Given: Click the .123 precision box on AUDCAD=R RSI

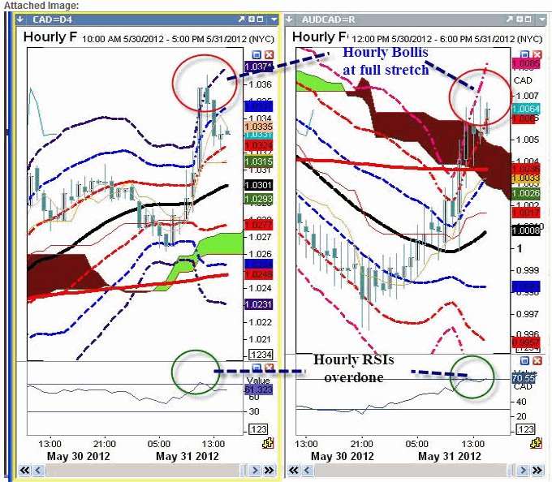Looking at the screenshot, I should point(525,429).
